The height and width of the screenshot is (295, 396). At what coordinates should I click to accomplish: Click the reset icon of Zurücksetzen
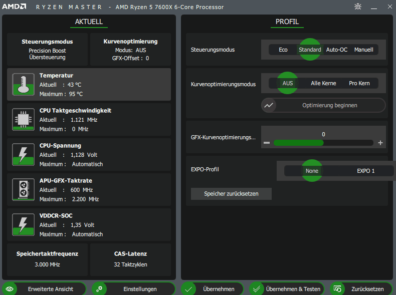pyautogui.click(x=337, y=289)
